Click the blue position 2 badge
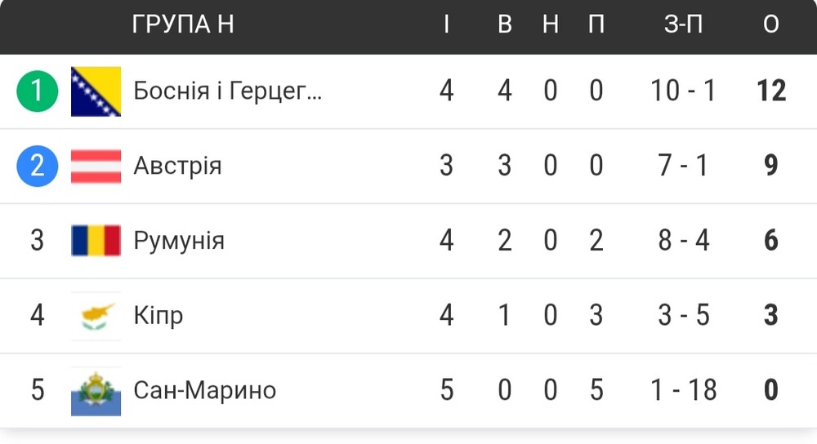Viewport: 817px width, 444px height. click(37, 166)
